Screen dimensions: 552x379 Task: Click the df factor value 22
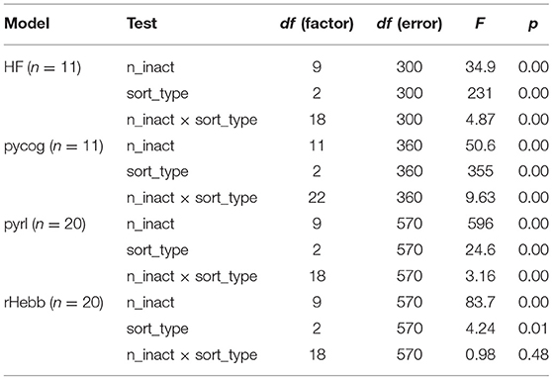(317, 198)
